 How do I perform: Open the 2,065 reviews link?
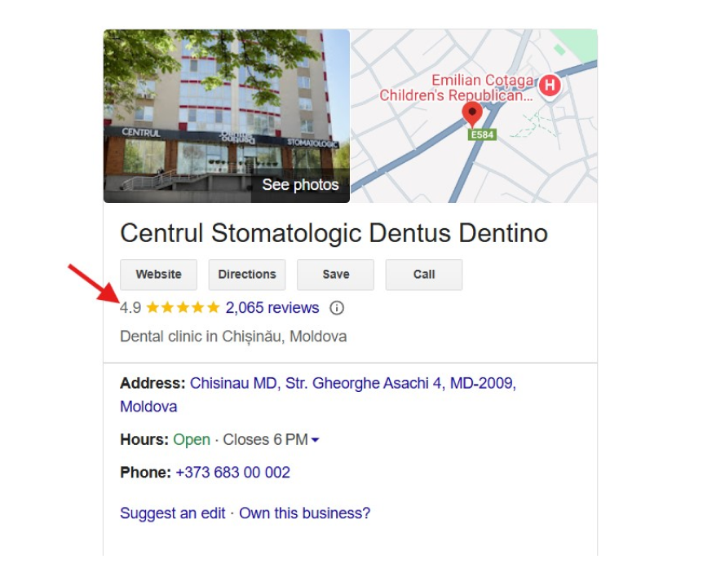[272, 308]
